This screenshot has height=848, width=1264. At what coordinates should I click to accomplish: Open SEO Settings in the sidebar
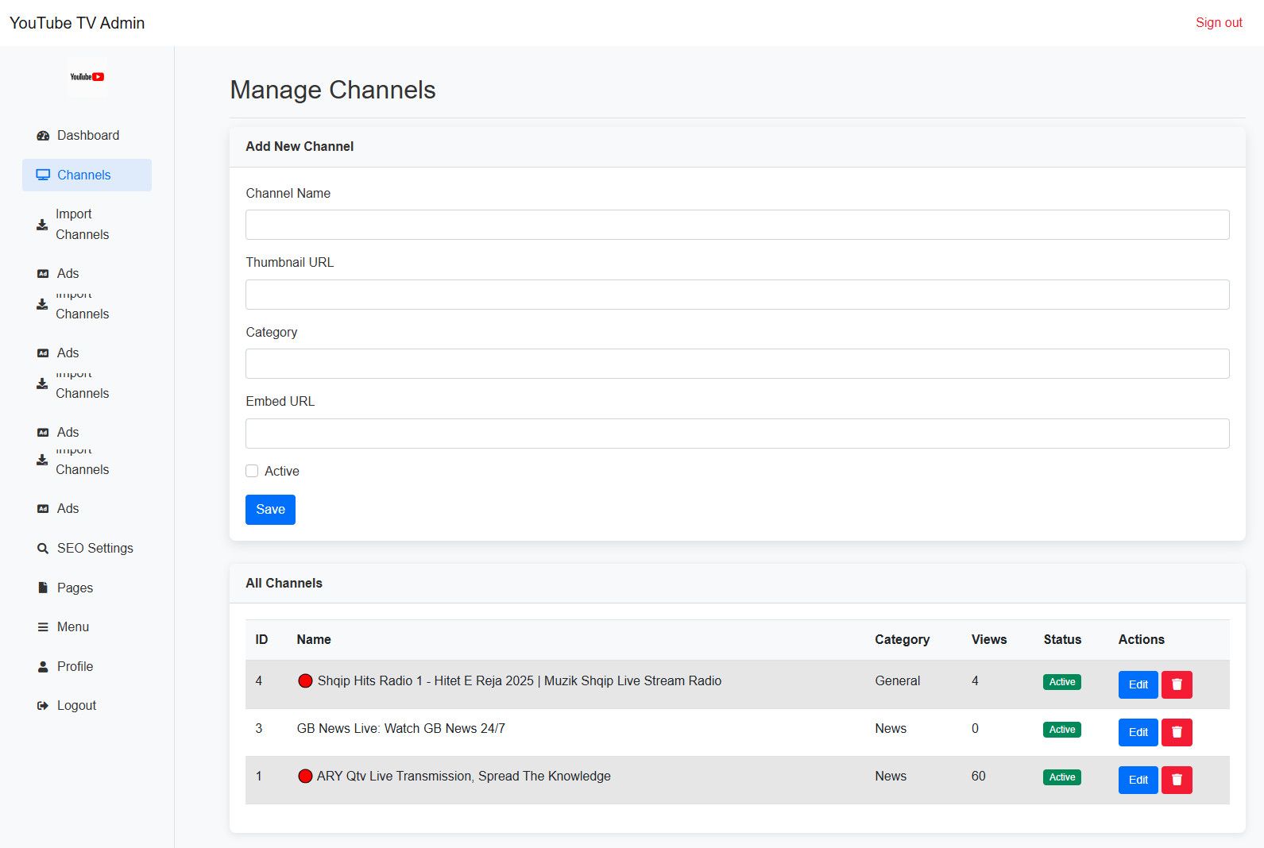(x=95, y=549)
